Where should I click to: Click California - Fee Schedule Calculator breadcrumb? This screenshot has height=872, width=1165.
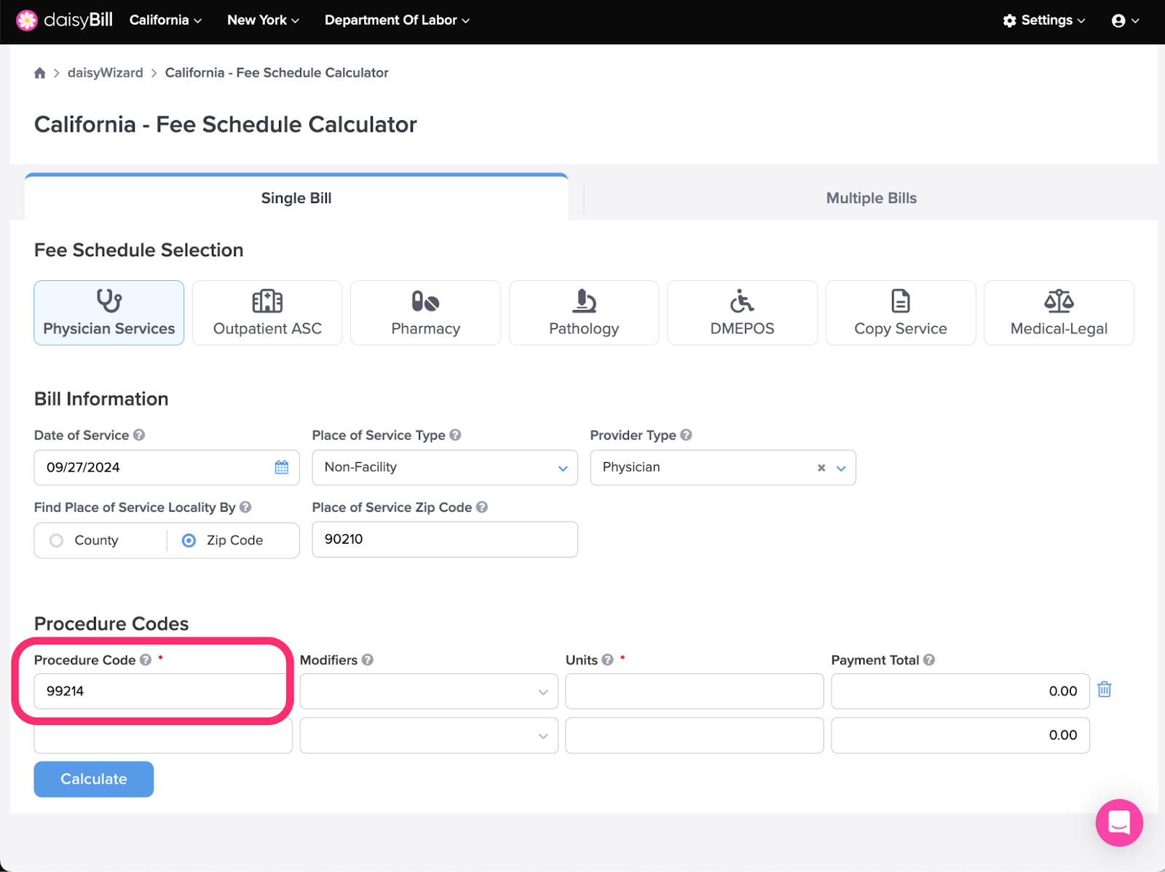click(277, 73)
